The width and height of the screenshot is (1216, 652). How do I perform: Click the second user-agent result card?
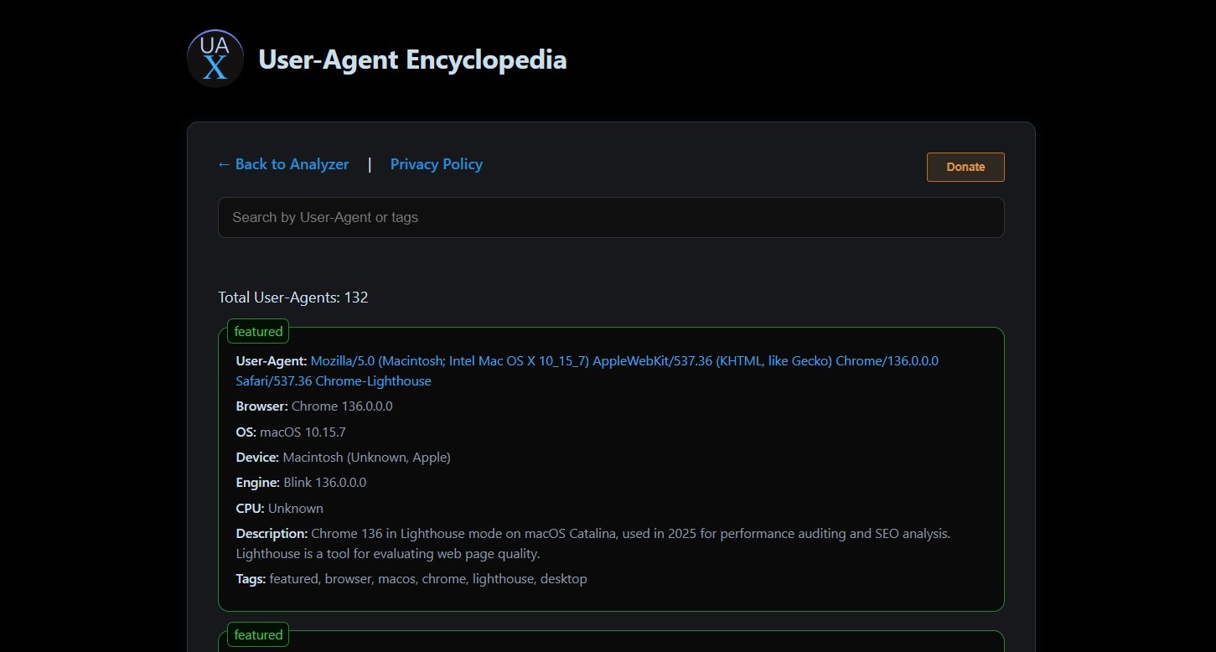tap(610, 645)
